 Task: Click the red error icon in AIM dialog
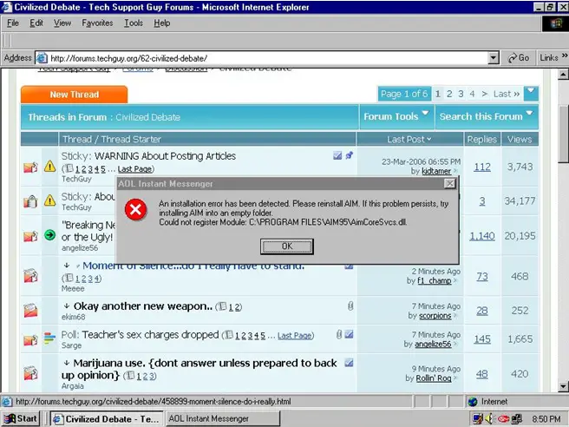tap(135, 209)
